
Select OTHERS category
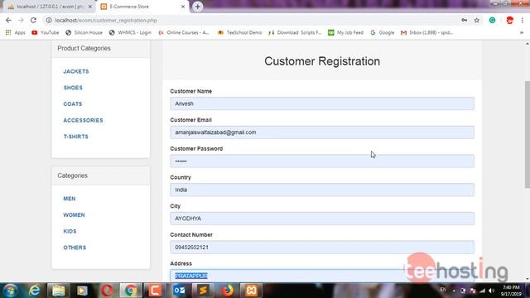tap(75, 248)
